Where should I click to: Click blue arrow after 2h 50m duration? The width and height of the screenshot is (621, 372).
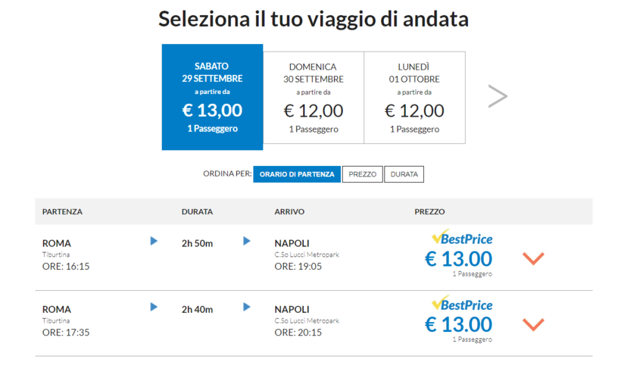pyautogui.click(x=247, y=241)
